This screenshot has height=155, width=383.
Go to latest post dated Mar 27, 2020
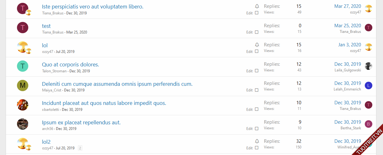pyautogui.click(x=347, y=6)
